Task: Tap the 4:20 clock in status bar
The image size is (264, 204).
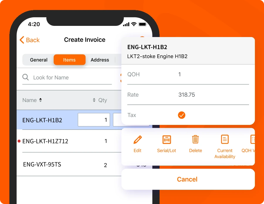Action: [34, 24]
